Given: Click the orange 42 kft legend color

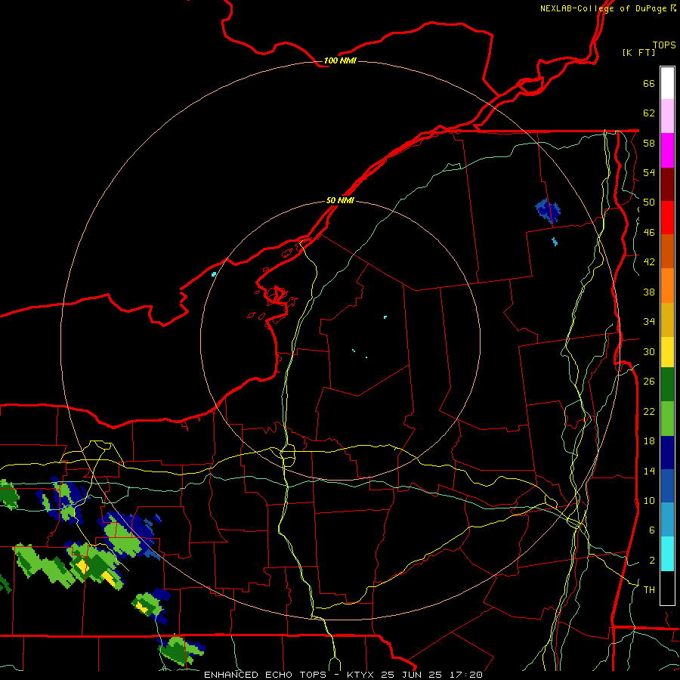Looking at the screenshot, I should (667, 285).
